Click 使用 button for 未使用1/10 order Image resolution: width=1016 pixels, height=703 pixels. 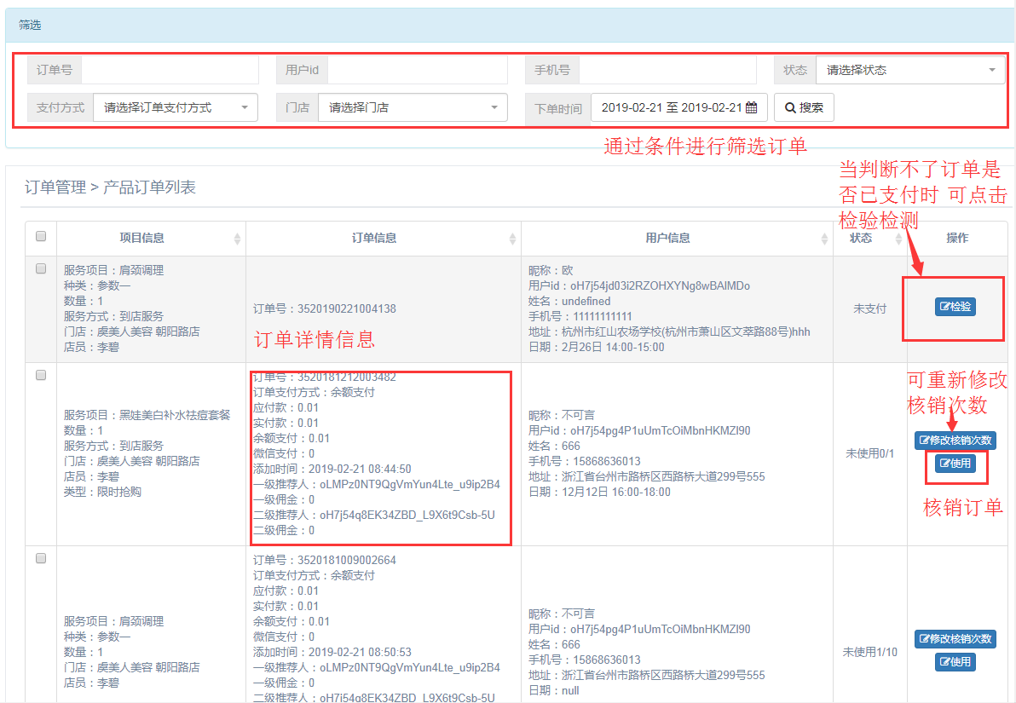click(955, 661)
